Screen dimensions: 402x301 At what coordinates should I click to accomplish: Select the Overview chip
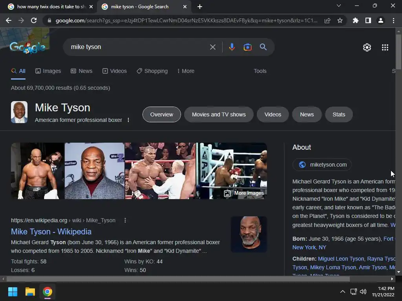click(161, 114)
